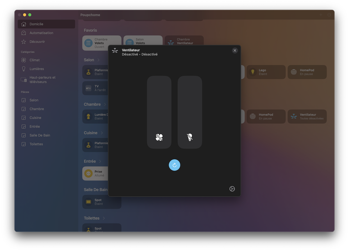Select the Chambre room in sidebar
The height and width of the screenshot is (251, 349).
[46, 109]
